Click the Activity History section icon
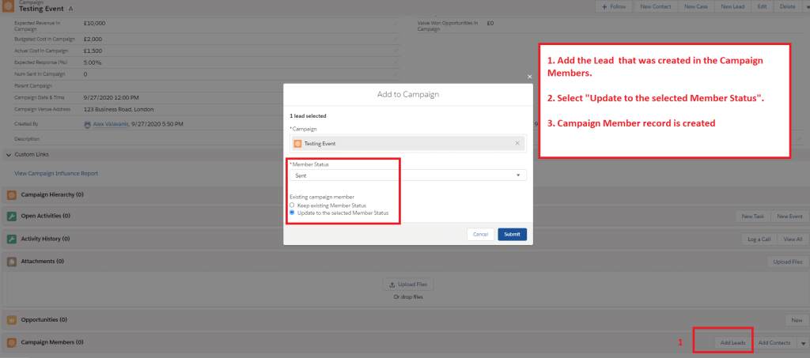The width and height of the screenshot is (810, 358). click(x=12, y=239)
